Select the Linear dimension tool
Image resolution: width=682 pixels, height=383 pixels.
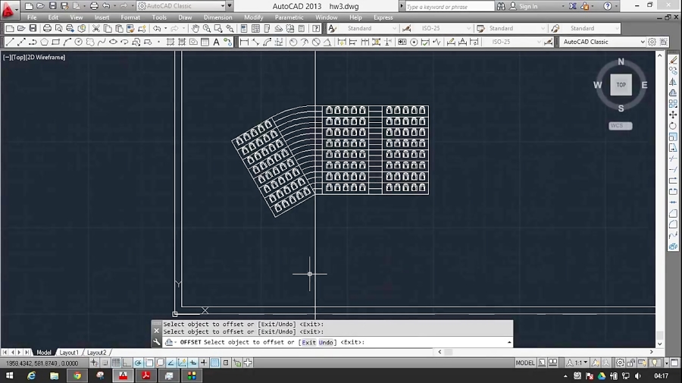tap(244, 42)
